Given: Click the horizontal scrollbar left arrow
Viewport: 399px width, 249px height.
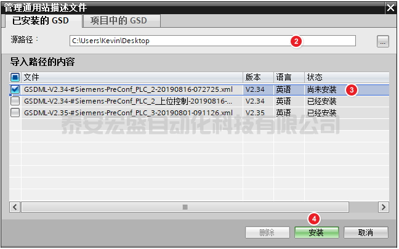Looking at the screenshot, I should pyautogui.click(x=15, y=208).
